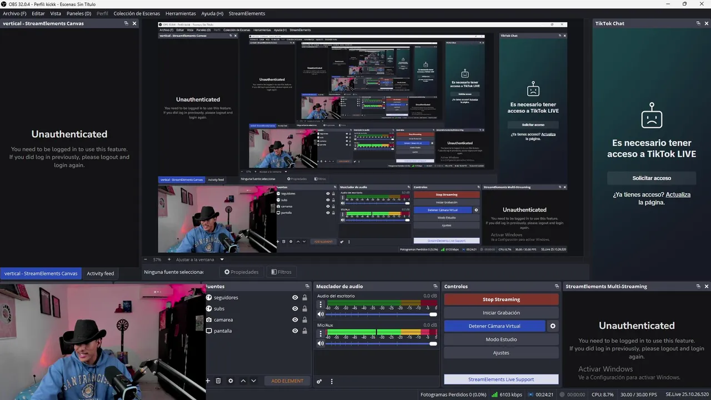Undock vertical StreamElements Canvas panel
The image size is (711, 400).
[126, 23]
